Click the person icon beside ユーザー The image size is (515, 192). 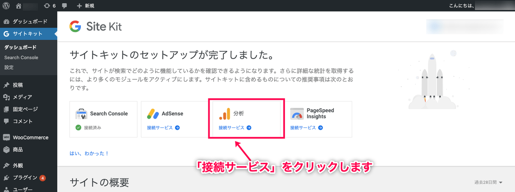(x=6, y=189)
